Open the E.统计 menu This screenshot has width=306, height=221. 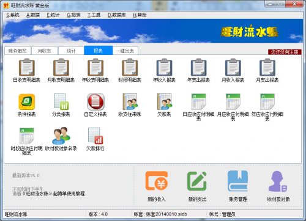coord(53,15)
